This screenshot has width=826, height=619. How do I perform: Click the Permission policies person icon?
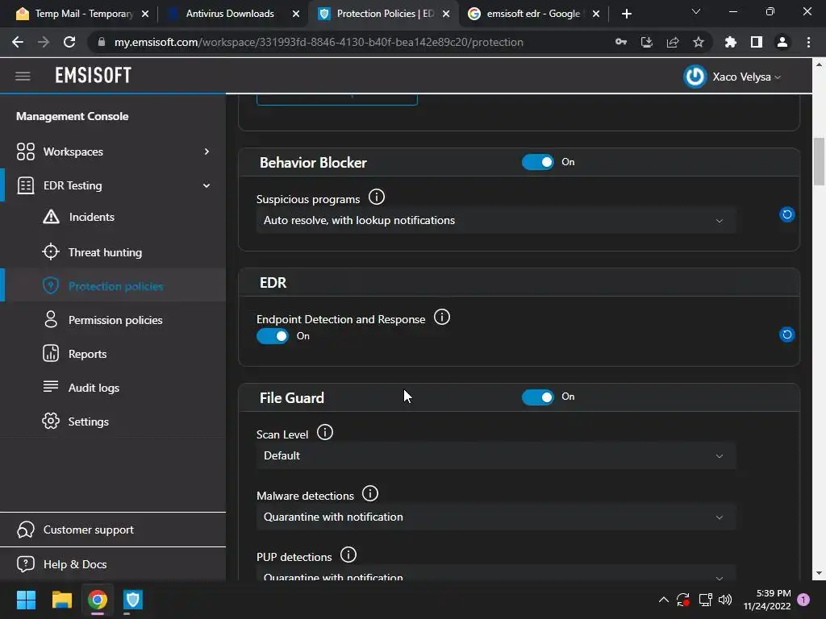(x=51, y=319)
